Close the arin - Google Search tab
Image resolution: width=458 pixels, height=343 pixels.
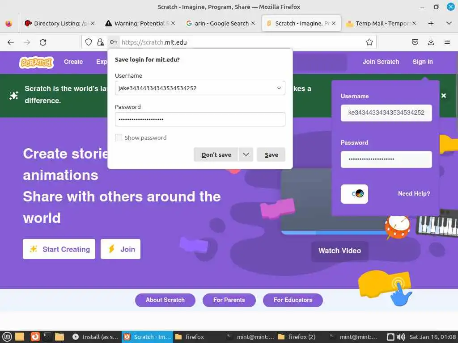click(x=253, y=23)
